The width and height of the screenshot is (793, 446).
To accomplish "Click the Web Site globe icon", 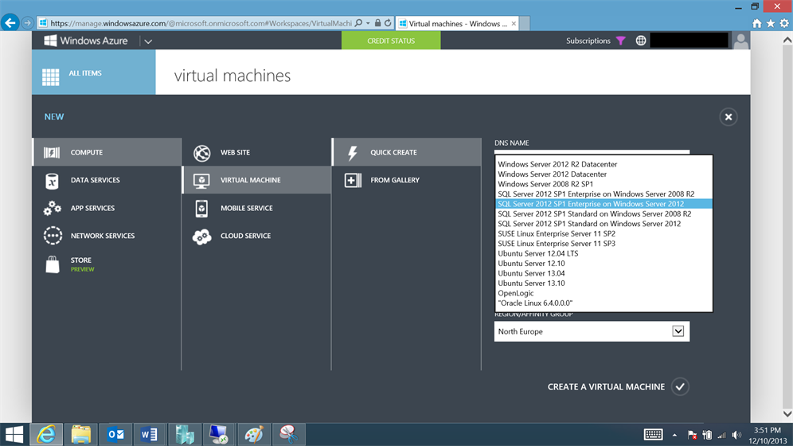I will coord(201,153).
